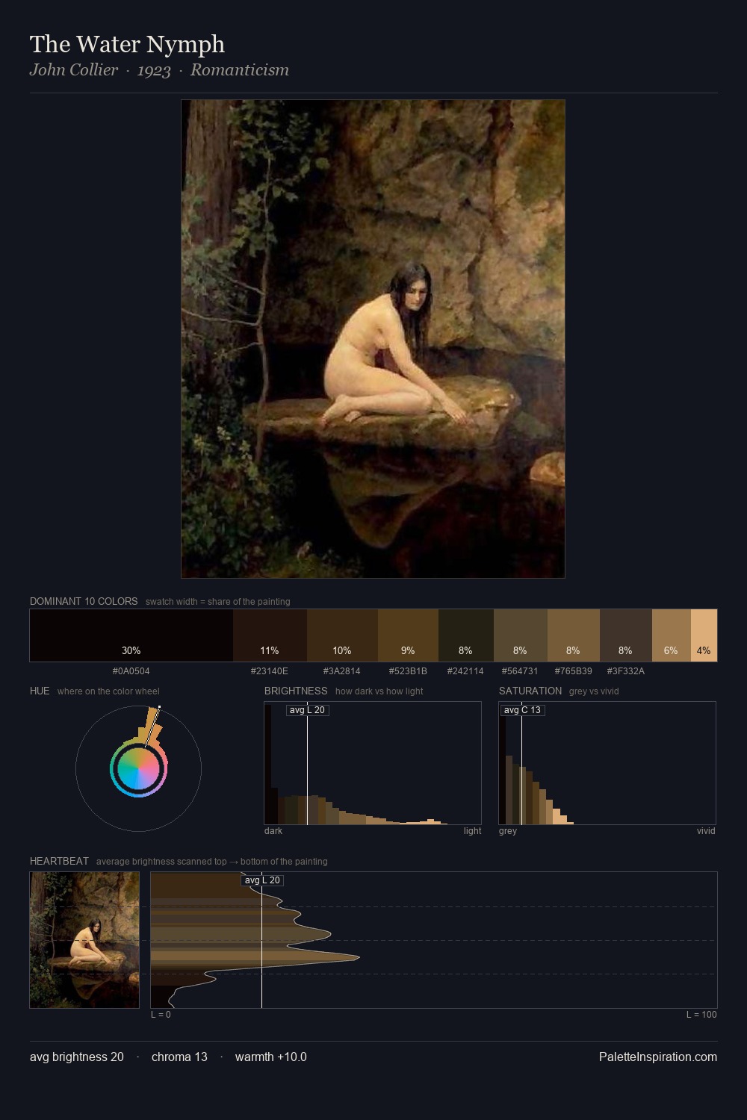The width and height of the screenshot is (747, 1120).
Task: Click 'where on the color wheel' caption
Action: point(108,691)
